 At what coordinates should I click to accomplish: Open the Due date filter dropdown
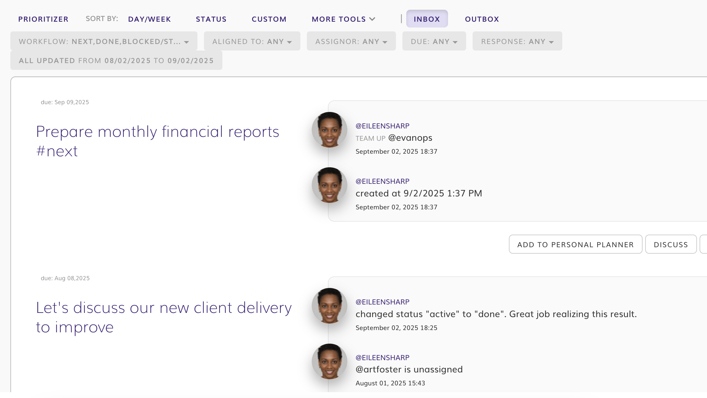click(434, 41)
